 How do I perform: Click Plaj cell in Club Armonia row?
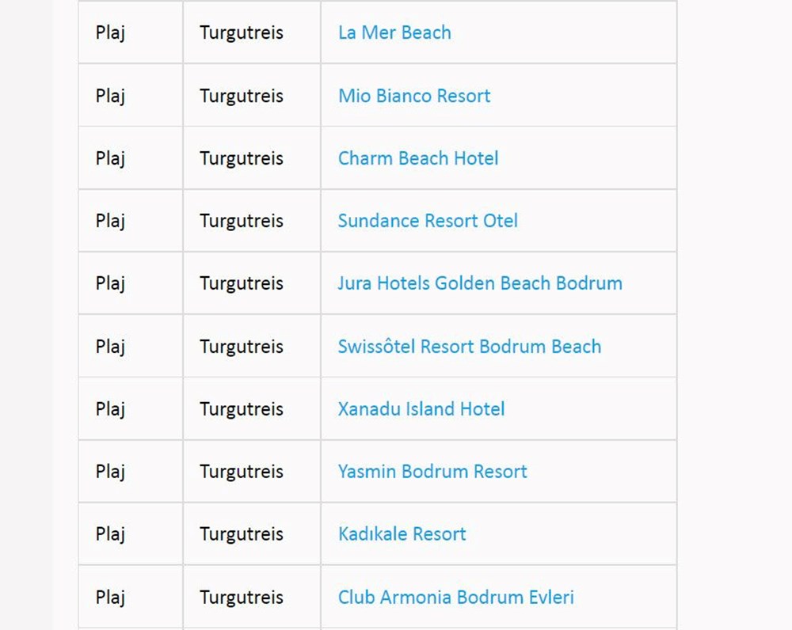point(111,597)
